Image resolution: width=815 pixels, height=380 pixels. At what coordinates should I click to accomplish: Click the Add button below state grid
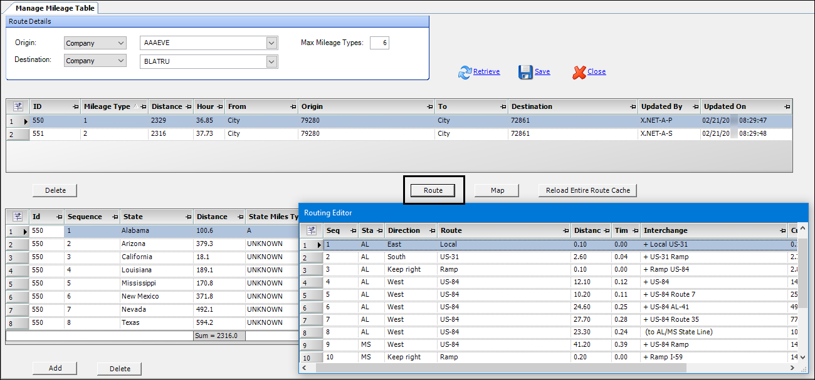pyautogui.click(x=55, y=368)
